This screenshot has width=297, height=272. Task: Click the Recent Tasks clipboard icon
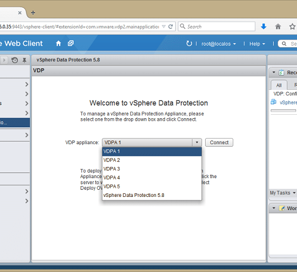[x=281, y=72]
